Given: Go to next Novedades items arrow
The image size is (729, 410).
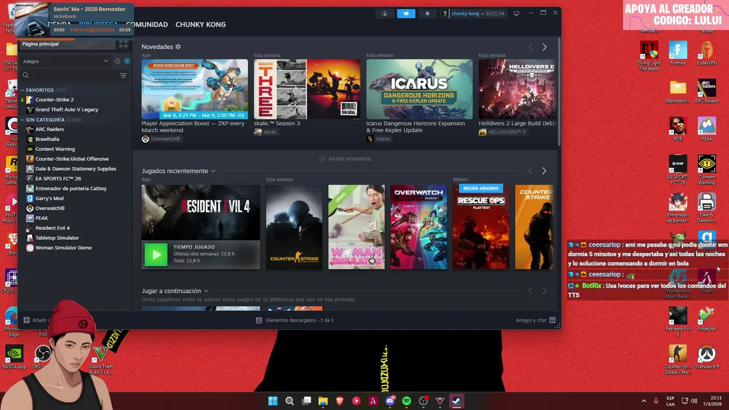Looking at the screenshot, I should coord(544,47).
